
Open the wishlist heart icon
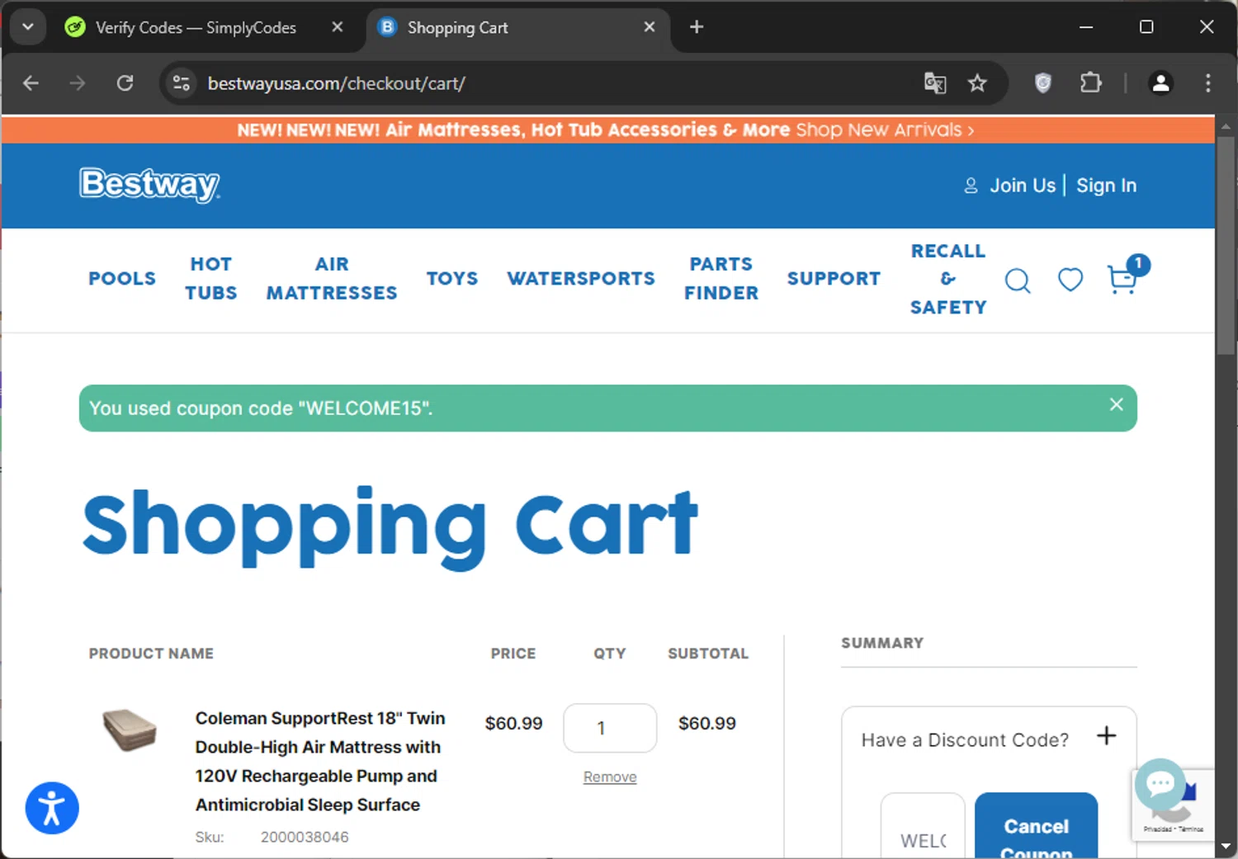click(1070, 280)
